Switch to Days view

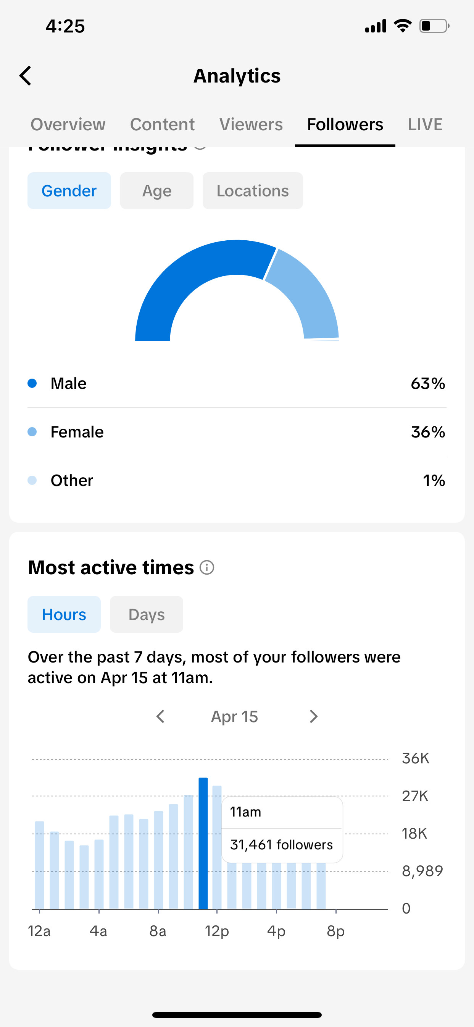point(147,614)
